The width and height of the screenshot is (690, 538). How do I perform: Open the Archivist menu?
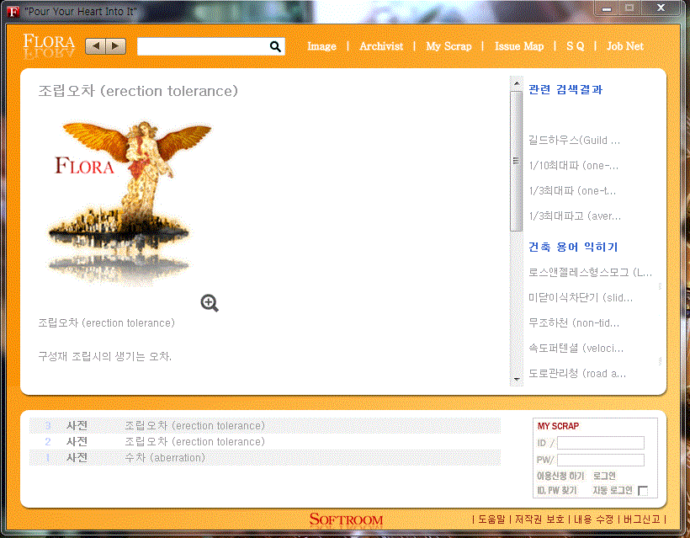pyautogui.click(x=381, y=46)
